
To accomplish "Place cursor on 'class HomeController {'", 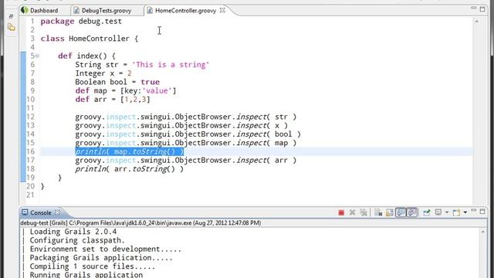I will click(90, 39).
